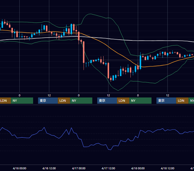Click the 4/17 12:00 date label
This screenshot has height=171, width=194.
108,168
